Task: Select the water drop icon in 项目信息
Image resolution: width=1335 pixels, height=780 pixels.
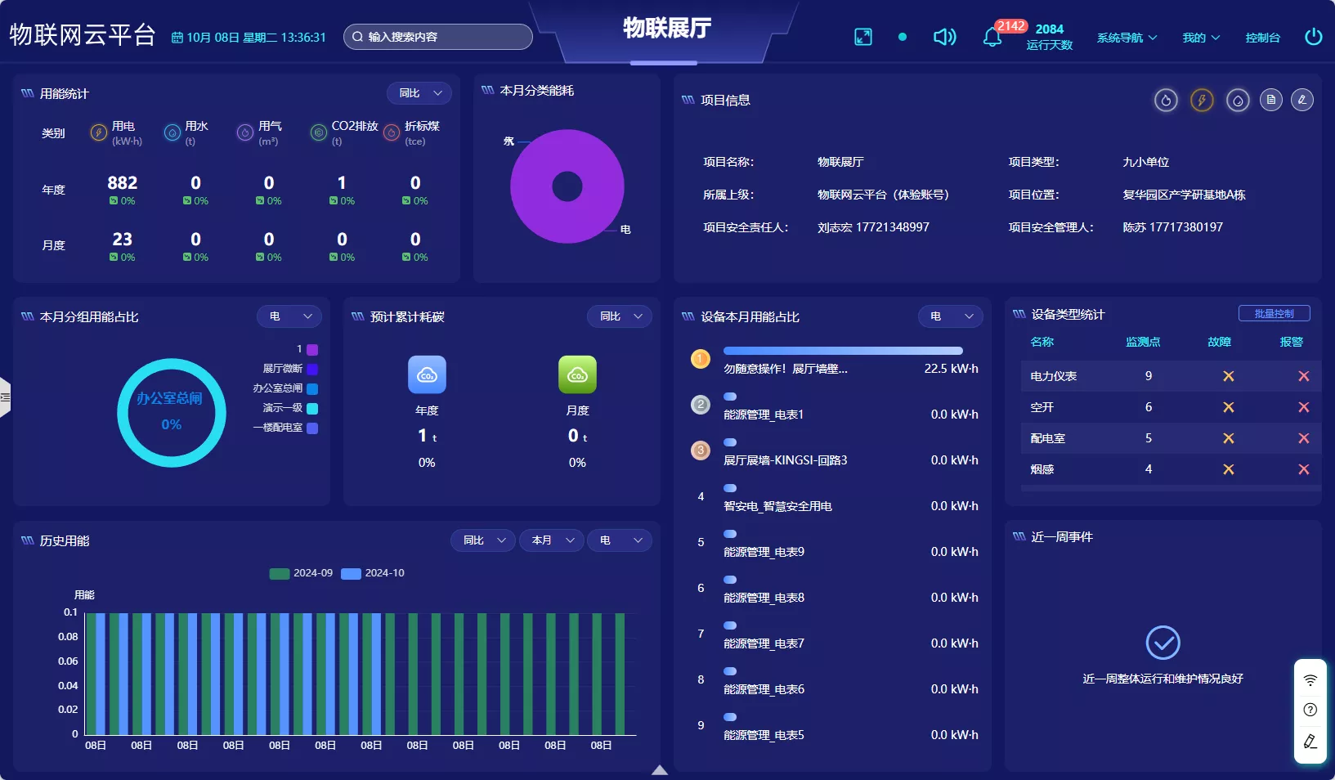Action: [1238, 101]
